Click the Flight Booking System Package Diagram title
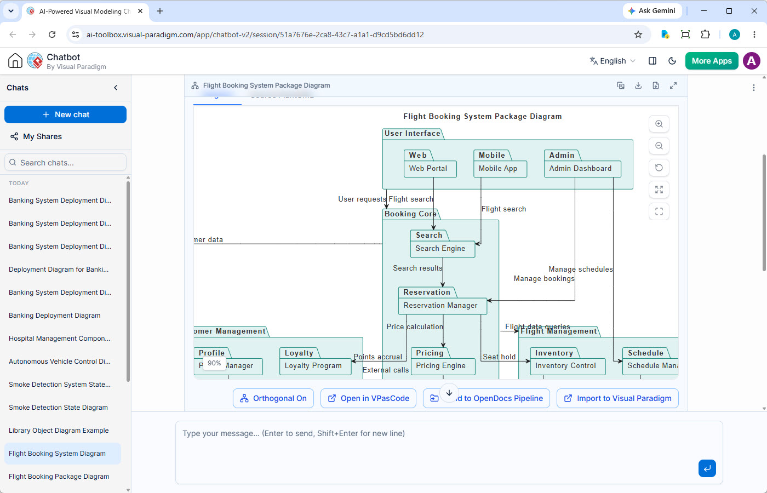 (x=266, y=85)
